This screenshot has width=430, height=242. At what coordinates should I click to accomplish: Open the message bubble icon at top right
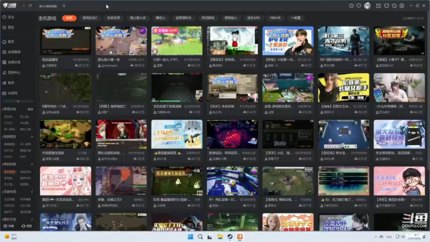tap(394, 5)
